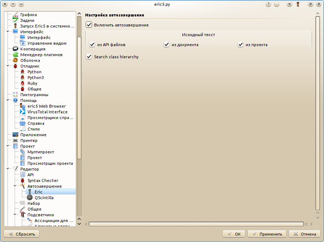Click the Кооперация chat icon
This screenshot has height=242, width=324.
click(15, 49)
